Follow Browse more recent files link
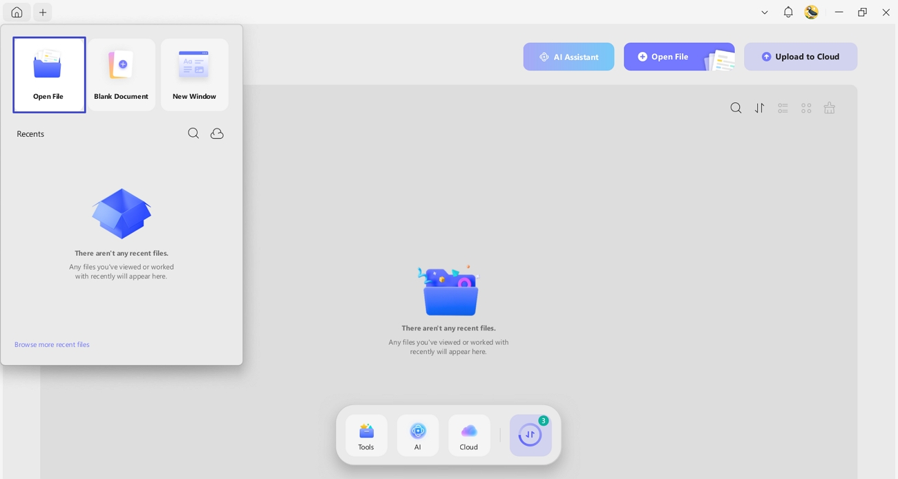The height and width of the screenshot is (479, 898). [x=52, y=344]
